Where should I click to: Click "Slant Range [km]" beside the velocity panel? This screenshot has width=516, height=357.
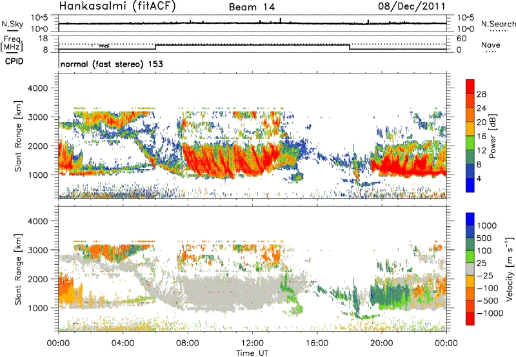click(18, 269)
